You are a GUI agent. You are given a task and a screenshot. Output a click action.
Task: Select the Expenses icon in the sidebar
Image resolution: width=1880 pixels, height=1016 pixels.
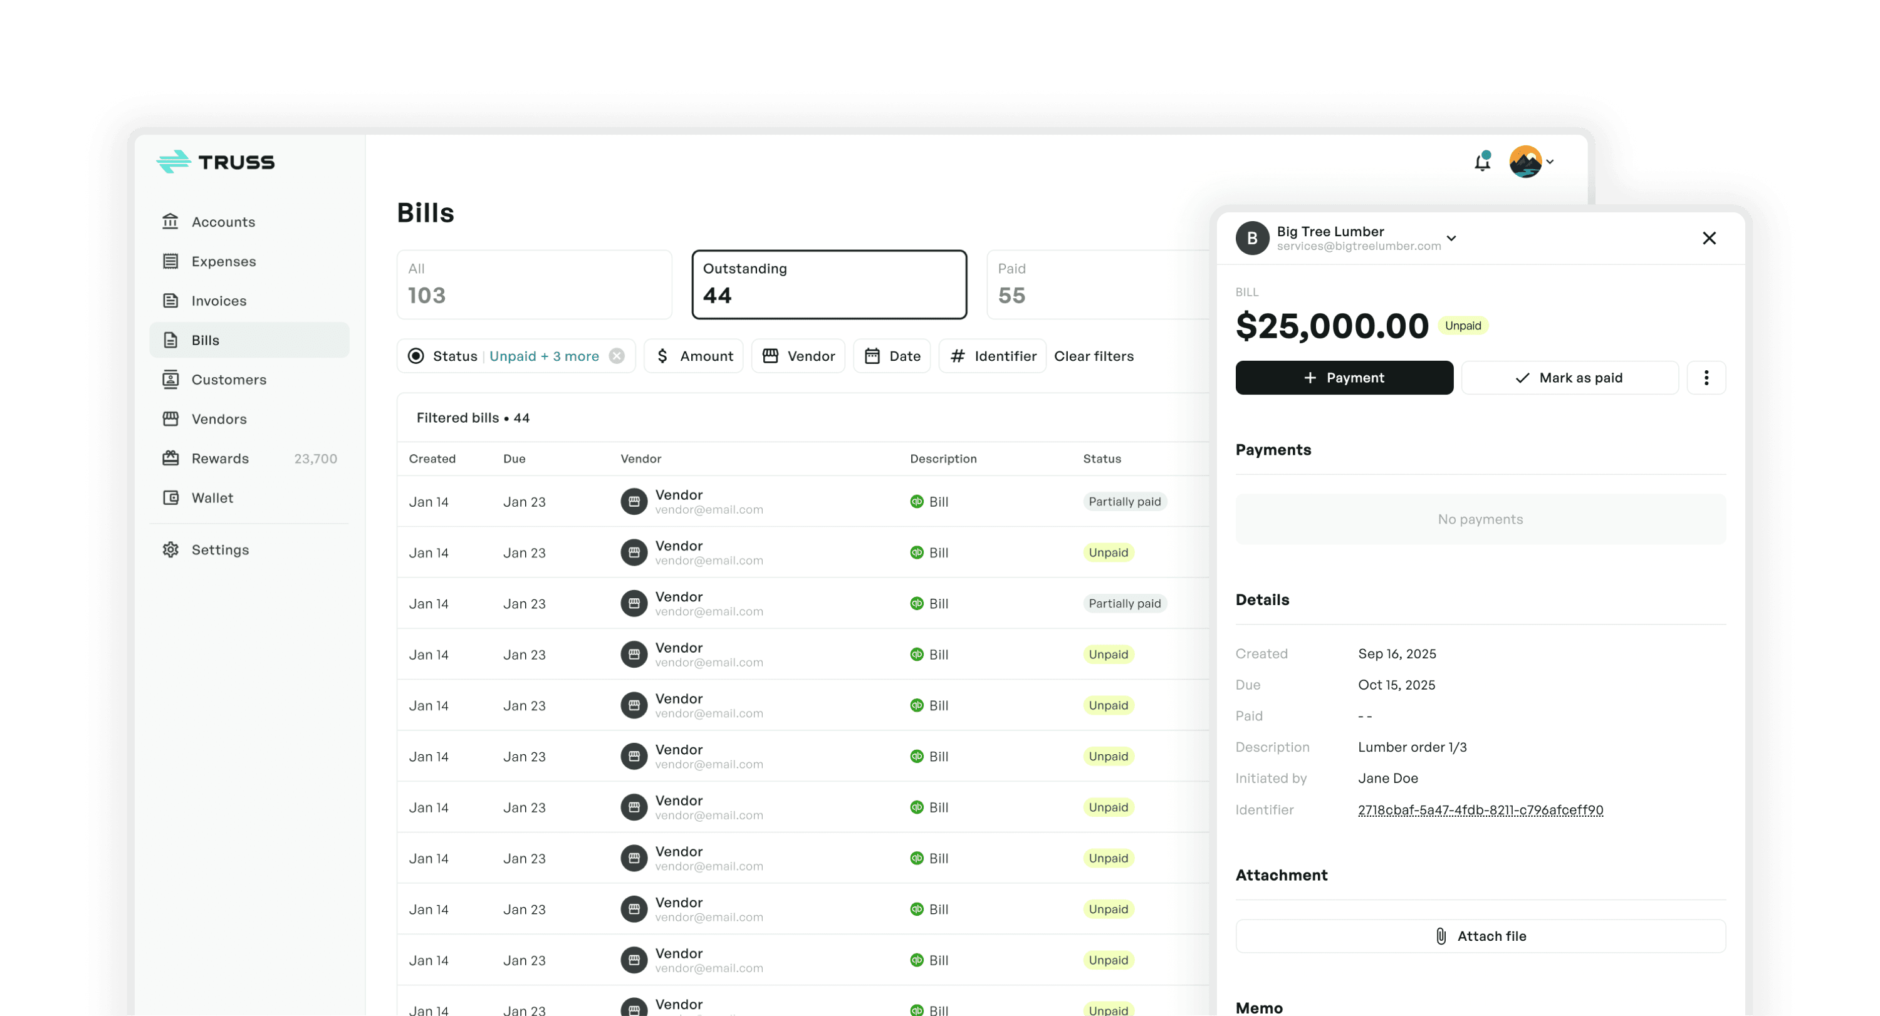pyautogui.click(x=171, y=261)
